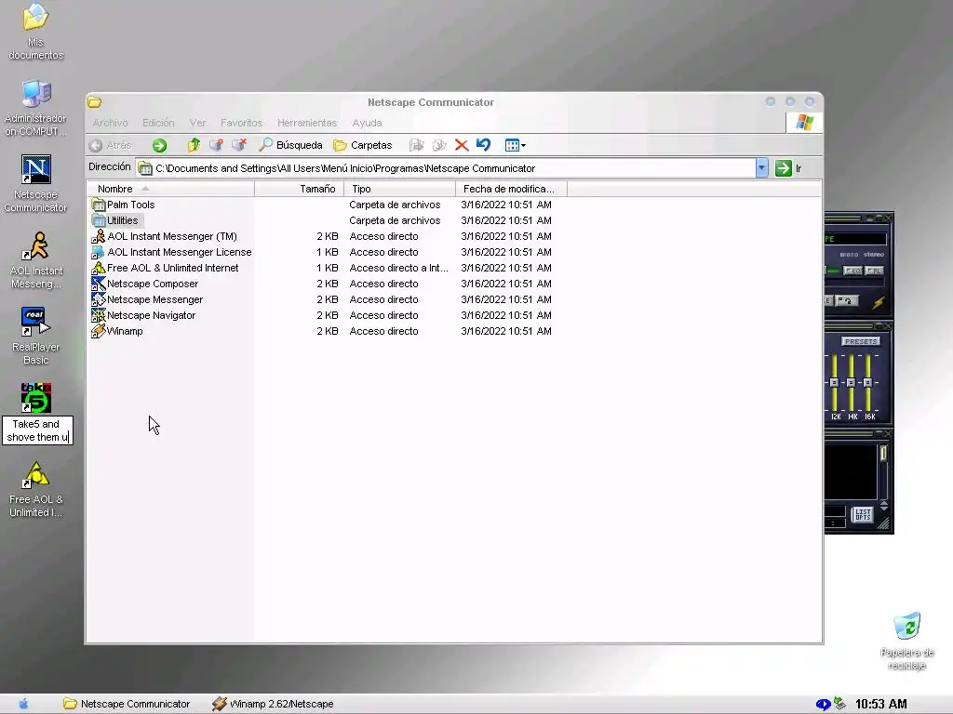Select AOL Instant Messenger (TM) shortcut
This screenshot has height=714, width=953.
pos(164,236)
